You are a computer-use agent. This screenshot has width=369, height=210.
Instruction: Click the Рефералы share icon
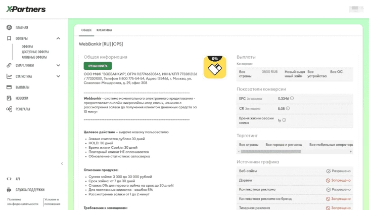tap(9, 109)
